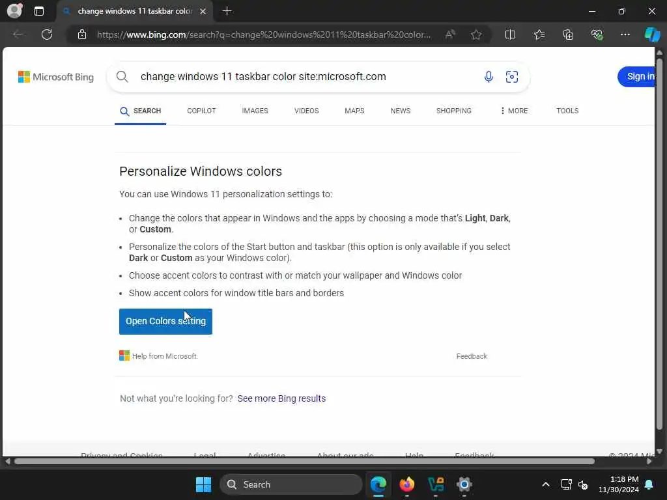Image resolution: width=667 pixels, height=500 pixels.
Task: Click the taskbar Search box
Action: (x=291, y=484)
